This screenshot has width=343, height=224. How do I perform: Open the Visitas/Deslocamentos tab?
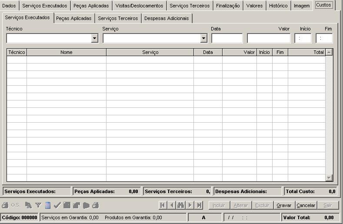tap(140, 6)
